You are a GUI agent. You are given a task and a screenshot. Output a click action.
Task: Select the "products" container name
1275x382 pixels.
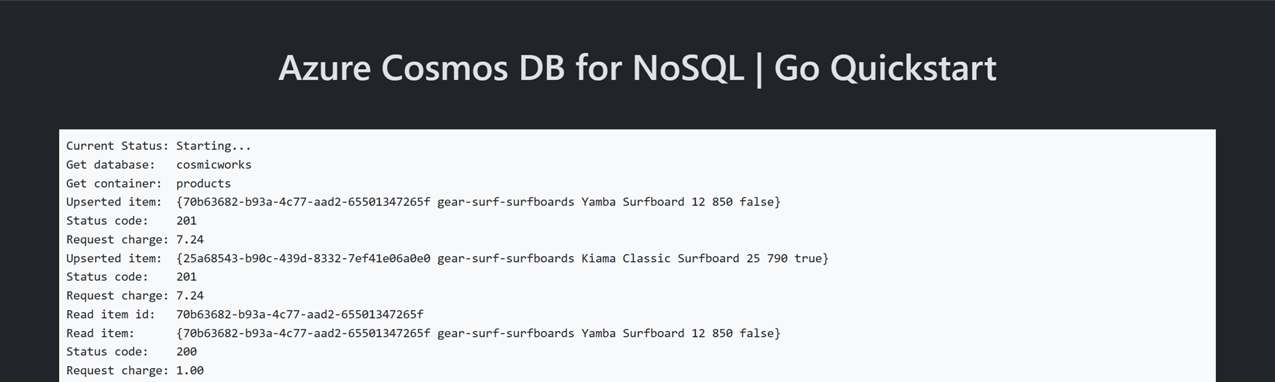[203, 184]
